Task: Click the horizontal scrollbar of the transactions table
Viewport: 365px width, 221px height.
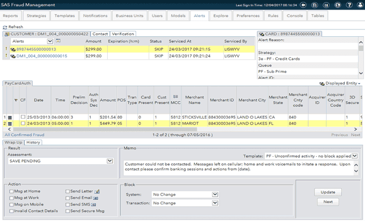Action: (x=105, y=129)
